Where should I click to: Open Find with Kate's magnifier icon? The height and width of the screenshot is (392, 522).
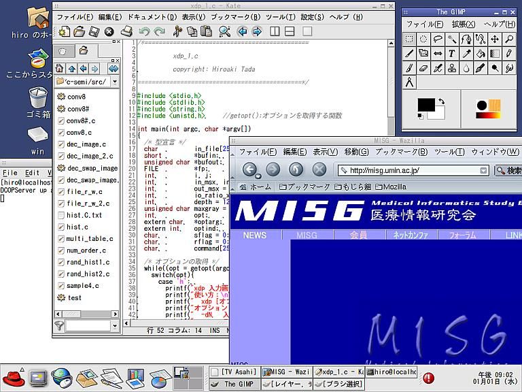224,32
